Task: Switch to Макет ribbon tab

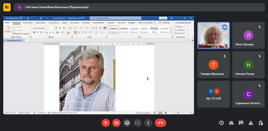Action: pos(65,23)
